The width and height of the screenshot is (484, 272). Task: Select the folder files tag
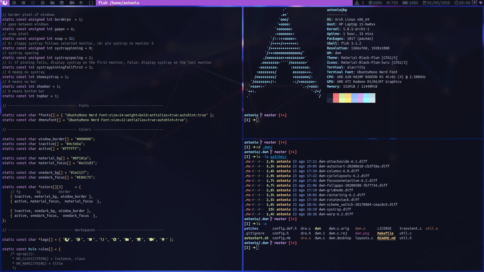[52, 3]
